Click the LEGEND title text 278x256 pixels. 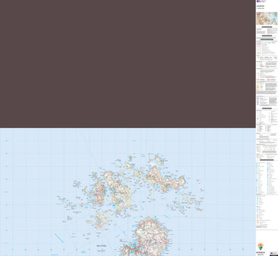pos(261,6)
